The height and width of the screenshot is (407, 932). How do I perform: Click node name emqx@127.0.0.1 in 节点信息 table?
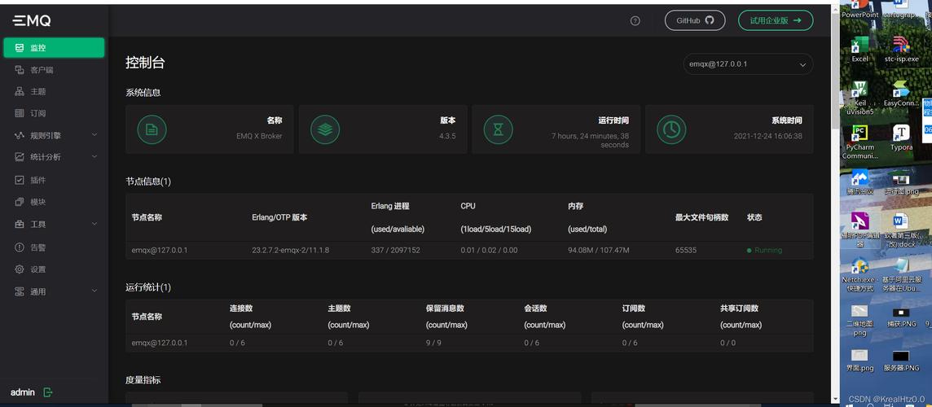(x=160, y=250)
